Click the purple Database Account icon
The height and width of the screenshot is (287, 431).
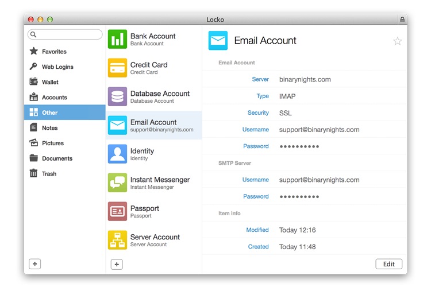click(x=117, y=96)
